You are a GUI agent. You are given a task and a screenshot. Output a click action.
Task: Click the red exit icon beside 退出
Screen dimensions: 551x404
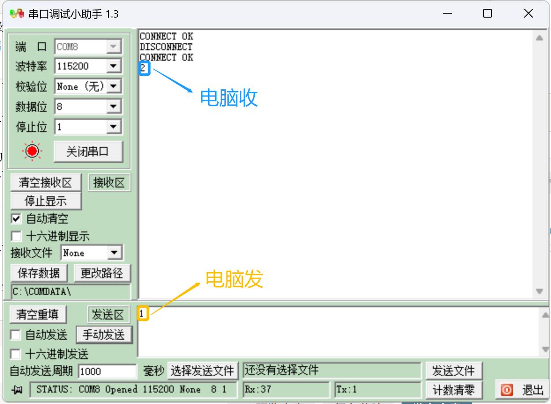point(506,389)
